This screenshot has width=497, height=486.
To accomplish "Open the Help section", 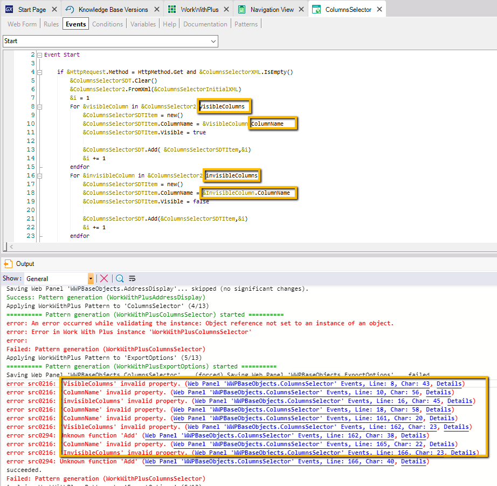I will (169, 24).
